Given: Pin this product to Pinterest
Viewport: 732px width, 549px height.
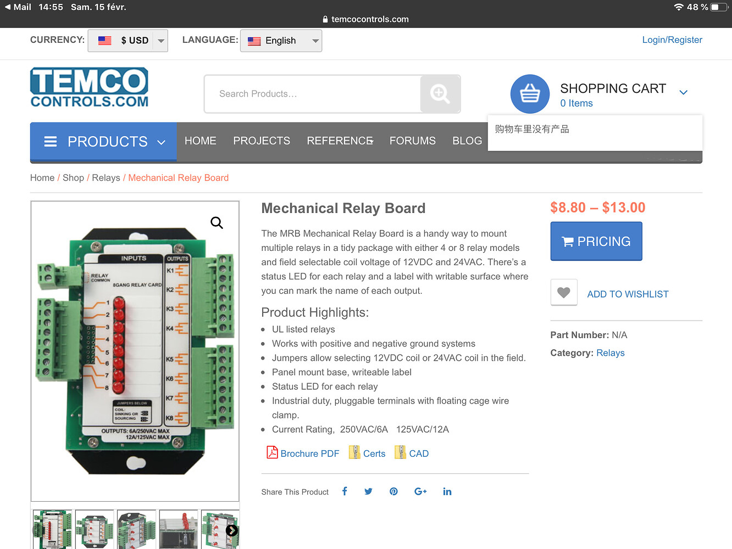Looking at the screenshot, I should click(393, 491).
